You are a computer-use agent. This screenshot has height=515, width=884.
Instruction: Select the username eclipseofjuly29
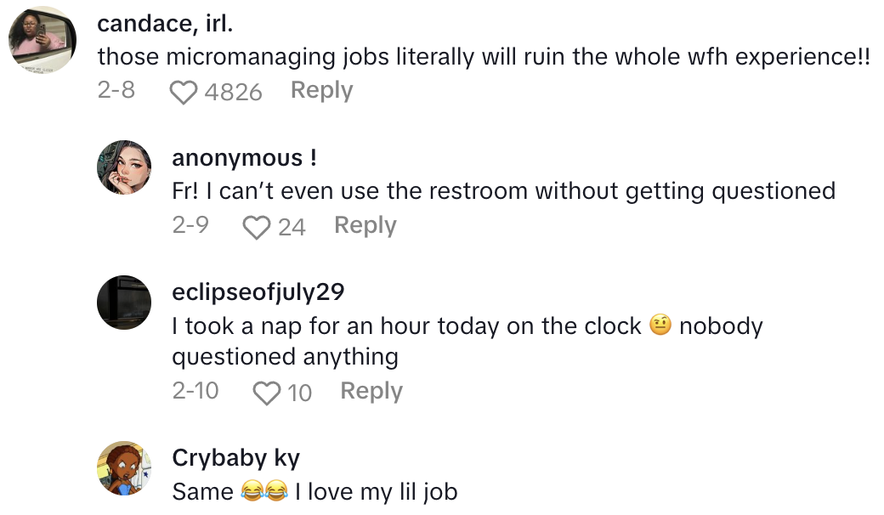259,291
